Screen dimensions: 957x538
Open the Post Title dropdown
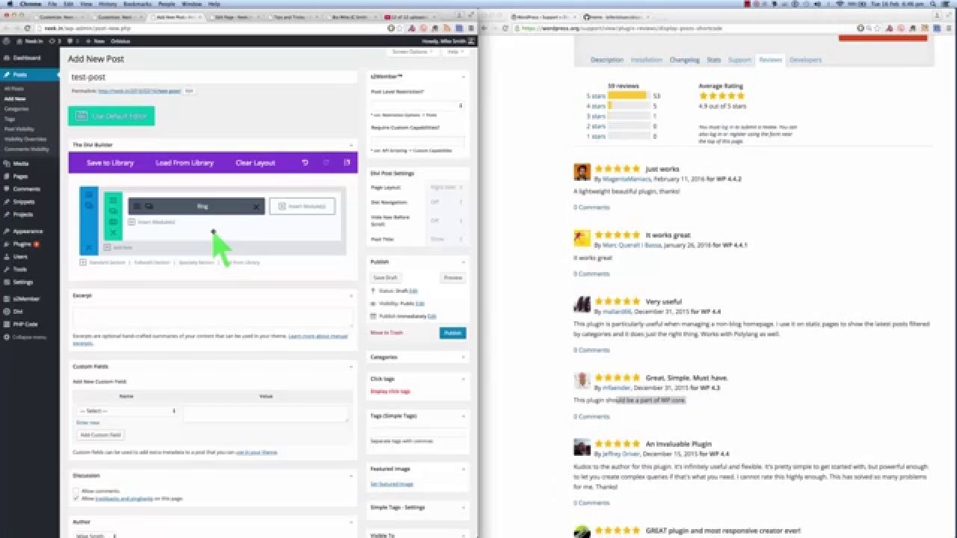(446, 239)
